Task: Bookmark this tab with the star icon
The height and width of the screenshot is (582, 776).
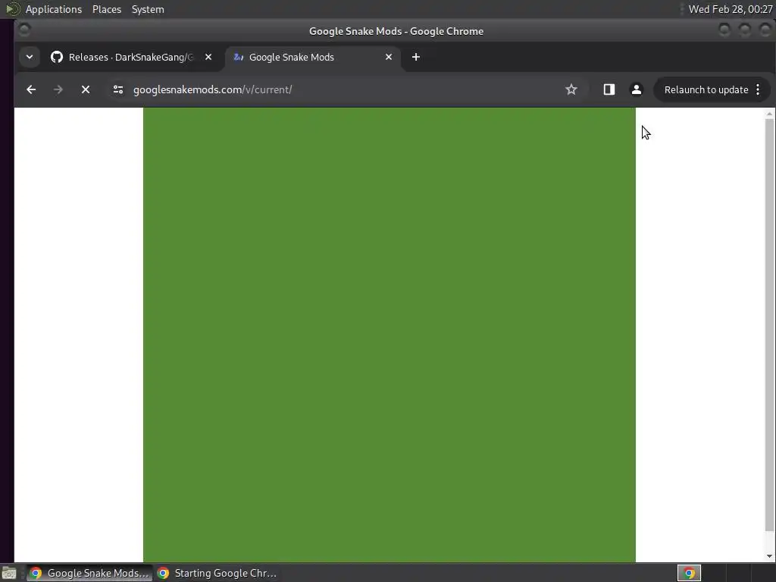Action: click(571, 89)
